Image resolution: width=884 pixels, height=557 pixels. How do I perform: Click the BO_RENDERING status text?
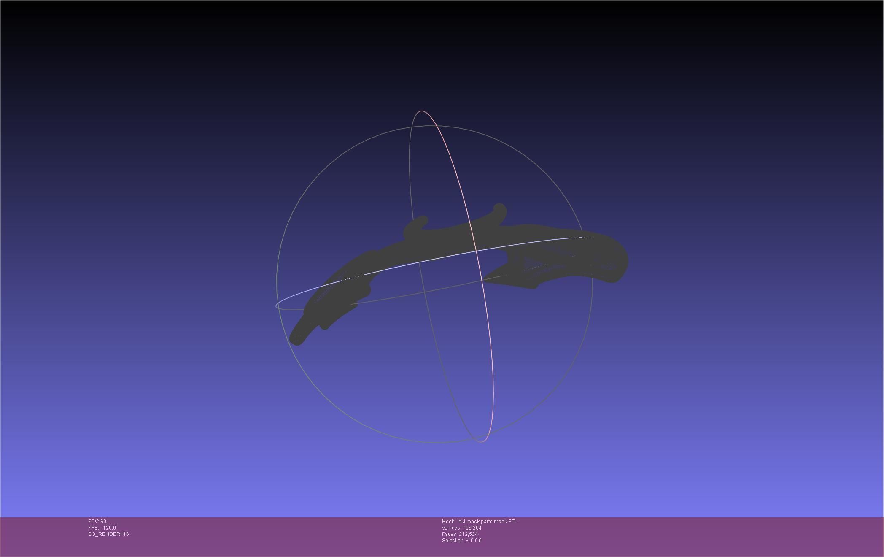pos(108,534)
